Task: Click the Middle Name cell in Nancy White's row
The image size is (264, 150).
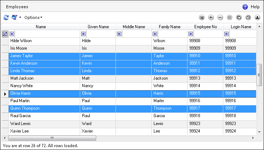Action: 134,86
